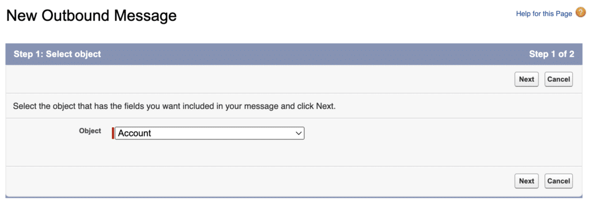Click the red required-field indicator bar
This screenshot has height=209, width=590.
[x=113, y=133]
